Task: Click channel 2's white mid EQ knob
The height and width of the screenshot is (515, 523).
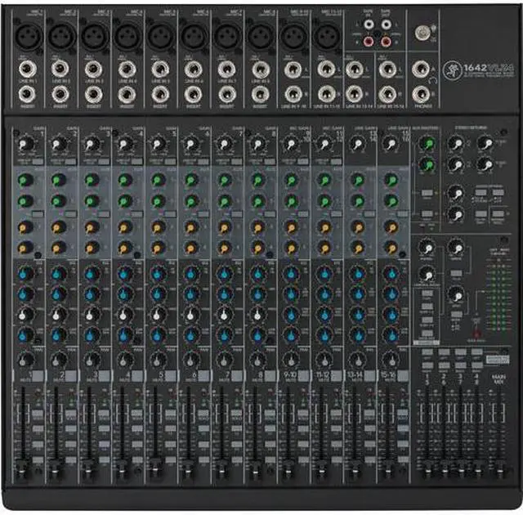Action: (59, 314)
